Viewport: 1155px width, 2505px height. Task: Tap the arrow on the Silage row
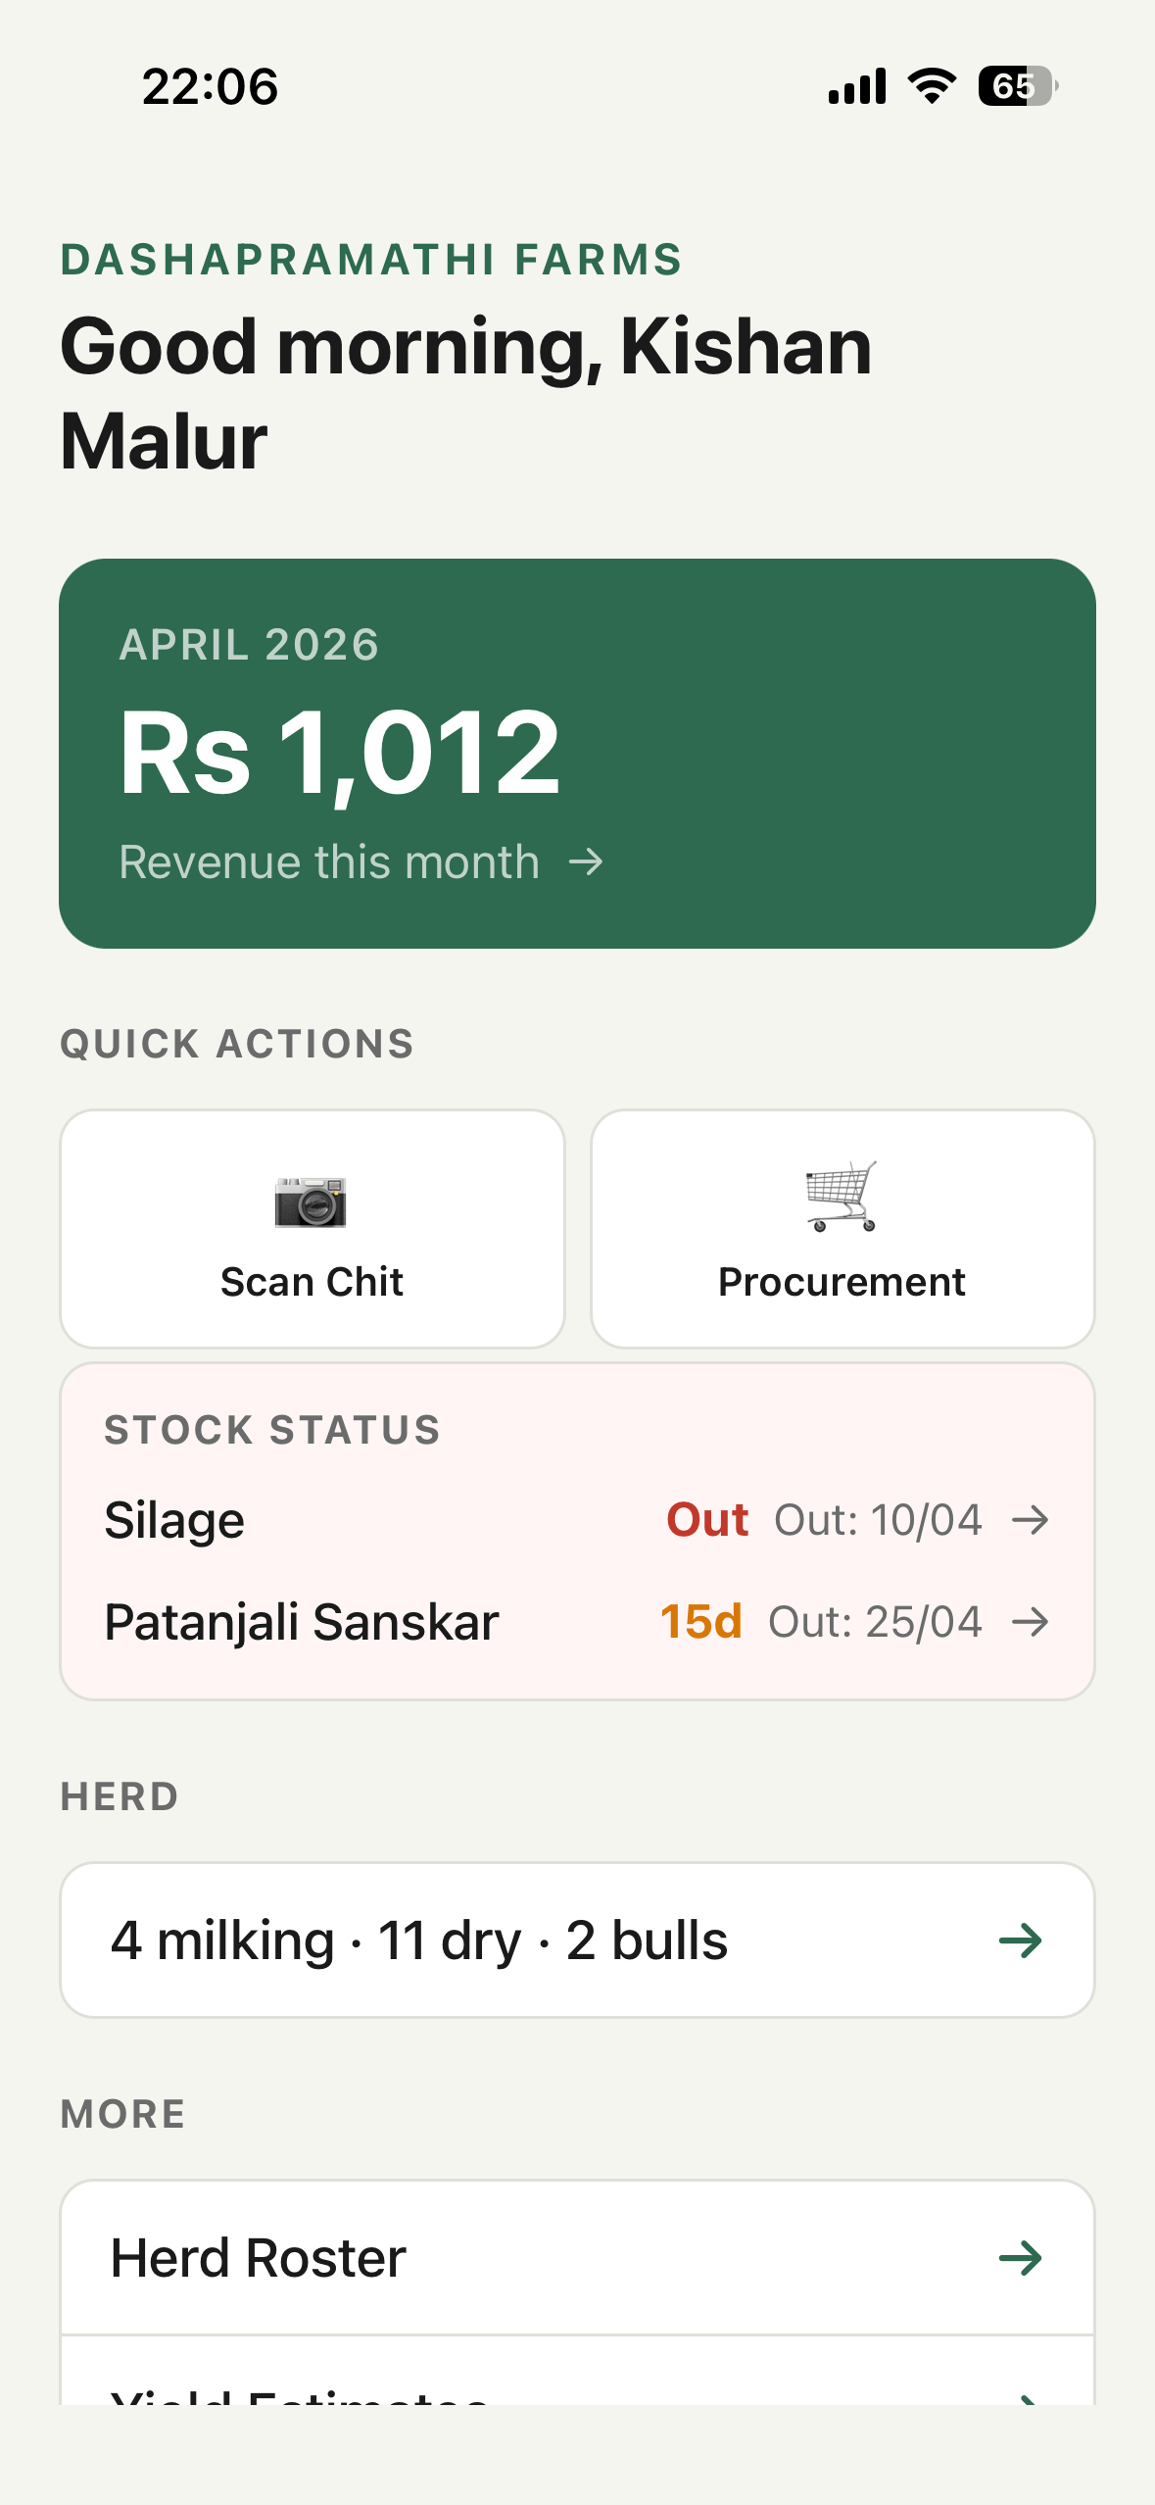click(1031, 1520)
